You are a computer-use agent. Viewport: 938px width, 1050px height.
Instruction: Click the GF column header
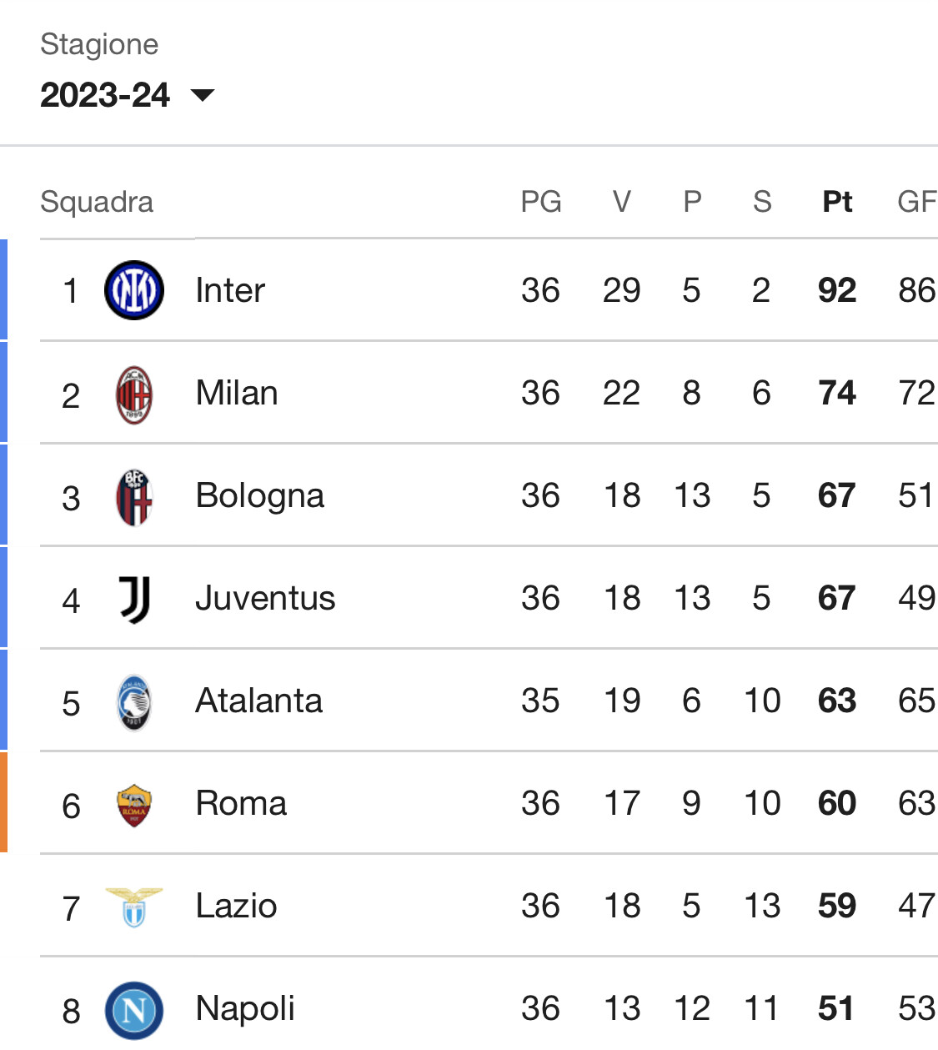(917, 201)
